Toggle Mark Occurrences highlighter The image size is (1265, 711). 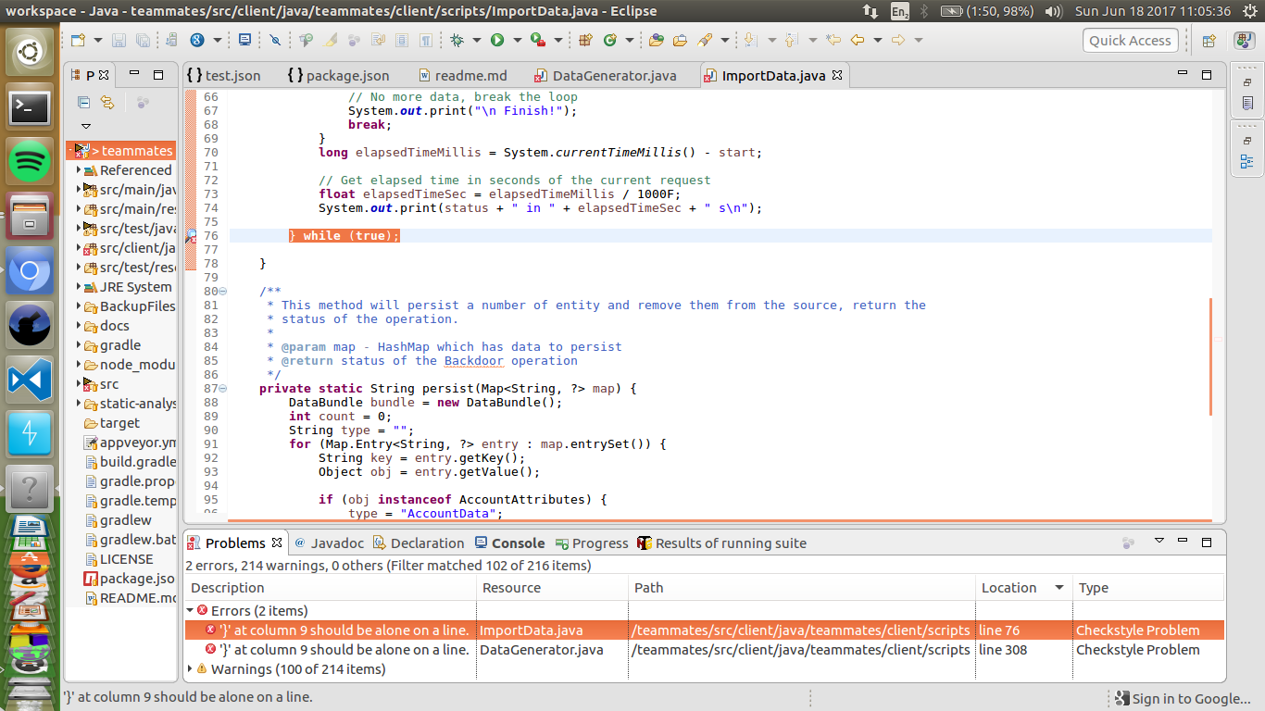[x=330, y=41]
